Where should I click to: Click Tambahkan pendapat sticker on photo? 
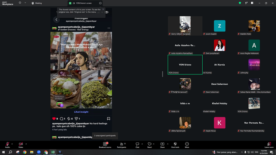60,98
